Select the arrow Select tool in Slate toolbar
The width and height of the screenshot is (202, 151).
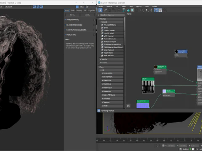pos(100,10)
